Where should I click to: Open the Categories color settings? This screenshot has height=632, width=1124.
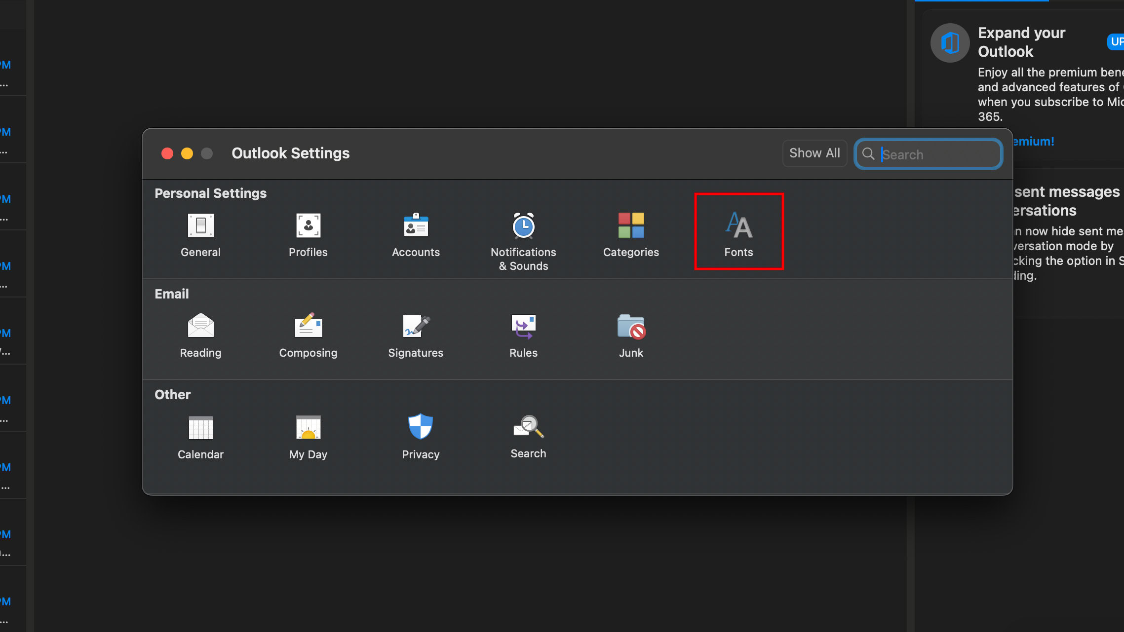(x=631, y=234)
